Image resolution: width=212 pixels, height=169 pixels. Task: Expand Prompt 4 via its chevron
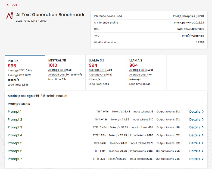tap(203, 135)
